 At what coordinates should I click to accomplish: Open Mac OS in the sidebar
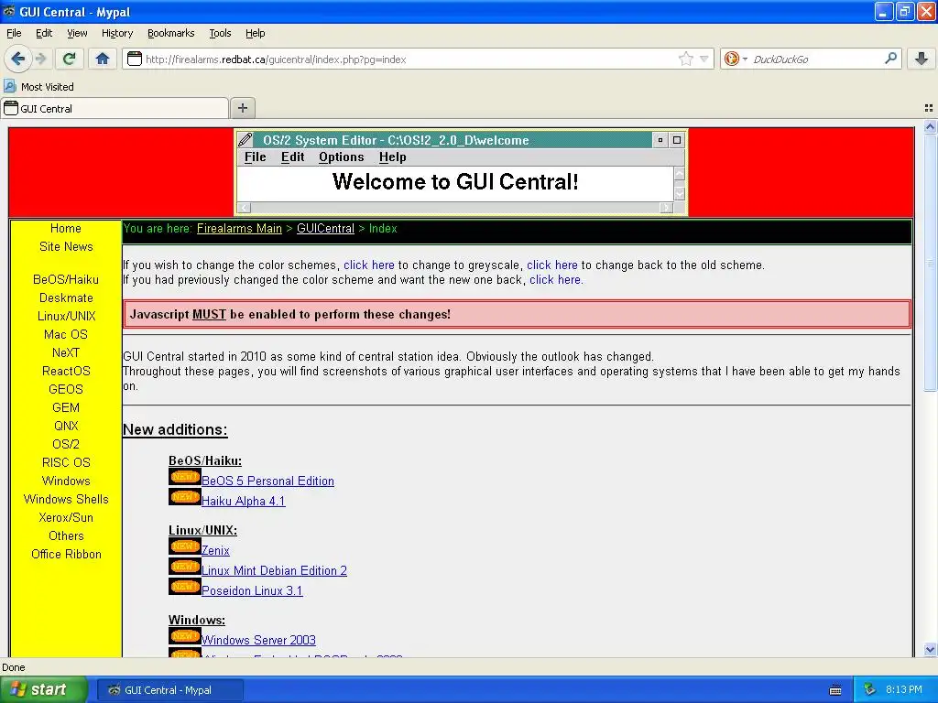(x=66, y=334)
